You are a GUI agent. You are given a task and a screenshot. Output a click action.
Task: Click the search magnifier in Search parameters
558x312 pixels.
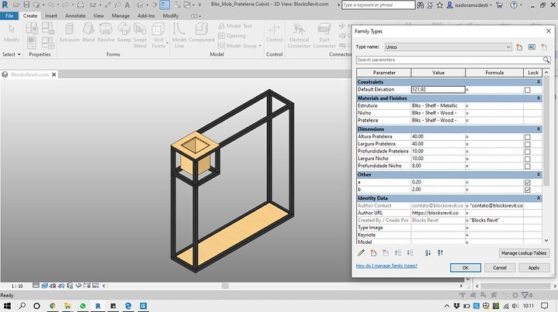[546, 60]
